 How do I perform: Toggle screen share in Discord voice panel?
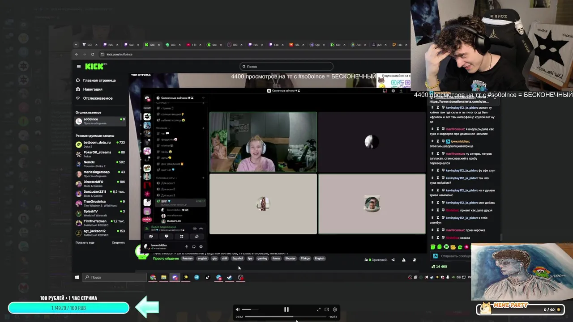click(x=167, y=237)
